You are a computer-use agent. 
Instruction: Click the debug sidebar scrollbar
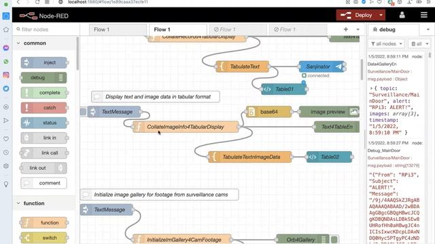[x=430, y=55]
